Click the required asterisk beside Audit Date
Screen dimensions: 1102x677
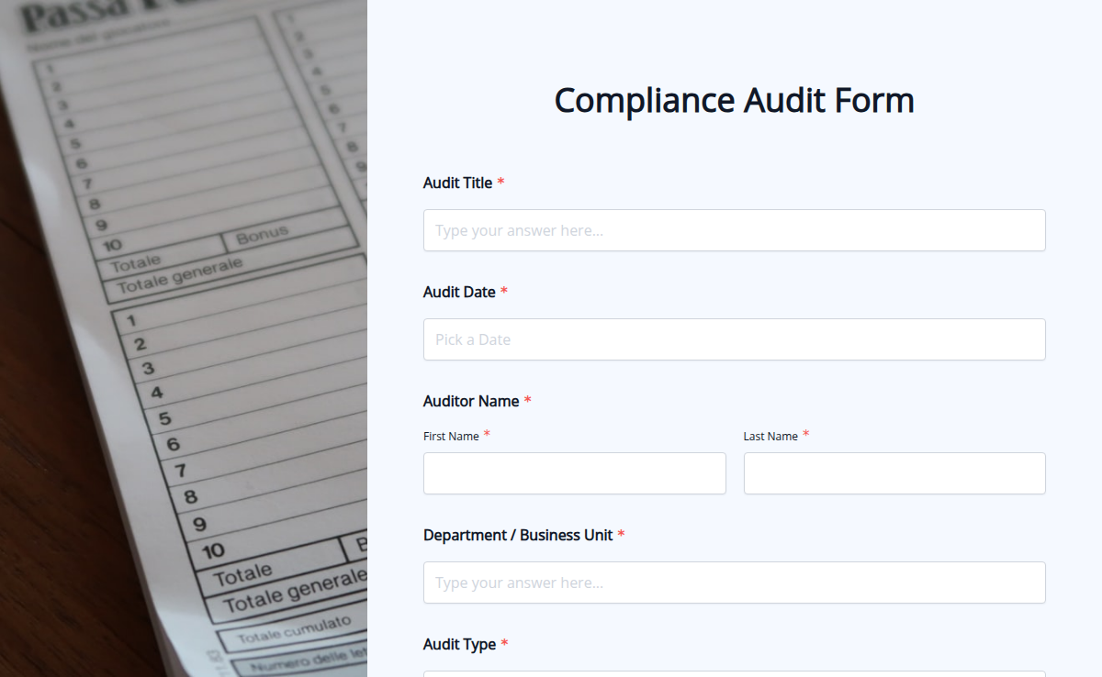pyautogui.click(x=503, y=292)
